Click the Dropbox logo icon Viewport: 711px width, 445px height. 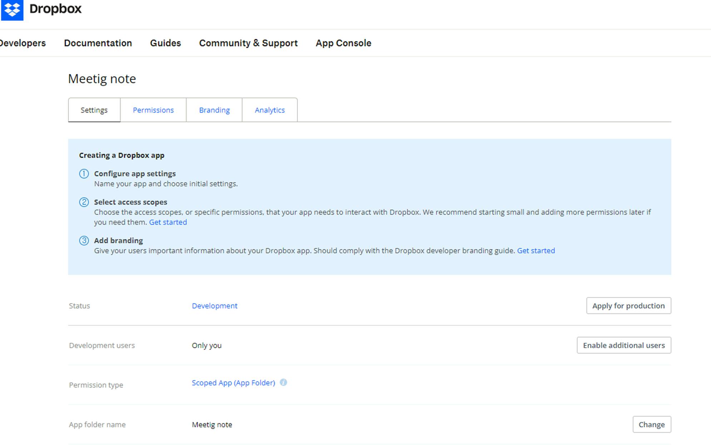click(x=12, y=10)
